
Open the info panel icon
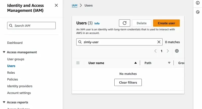tap(198, 3)
